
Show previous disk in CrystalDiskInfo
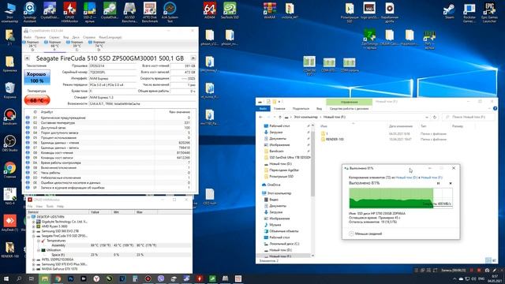tap(27, 58)
